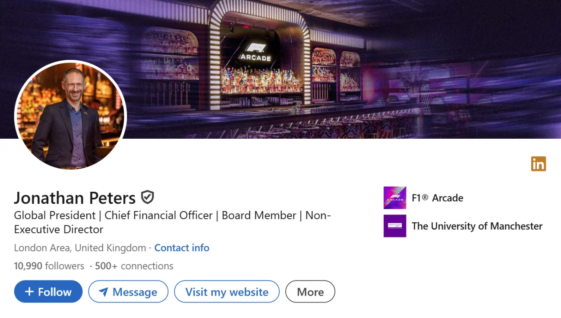Open the Contact info link
The height and width of the screenshot is (318, 561).
click(x=182, y=248)
